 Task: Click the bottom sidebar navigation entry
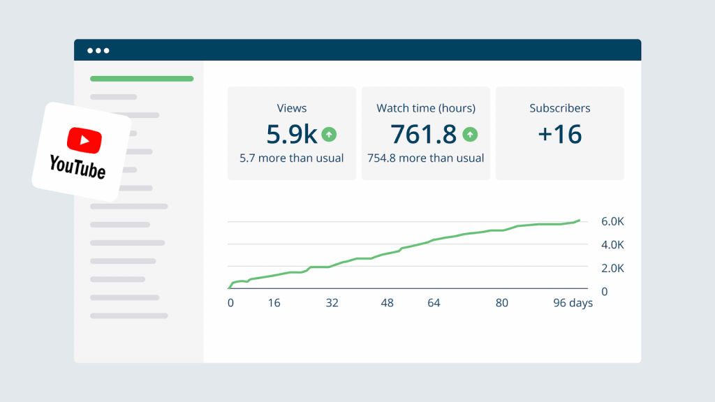(128, 315)
